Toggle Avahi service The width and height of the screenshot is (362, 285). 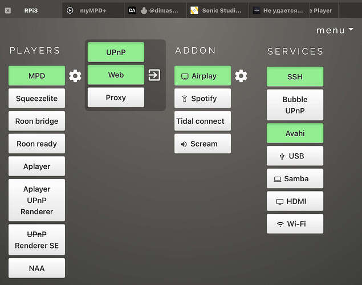tap(295, 133)
